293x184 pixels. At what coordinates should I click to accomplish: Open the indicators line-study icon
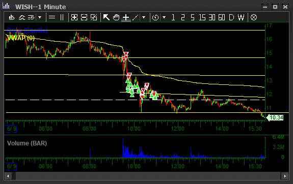tap(22, 17)
